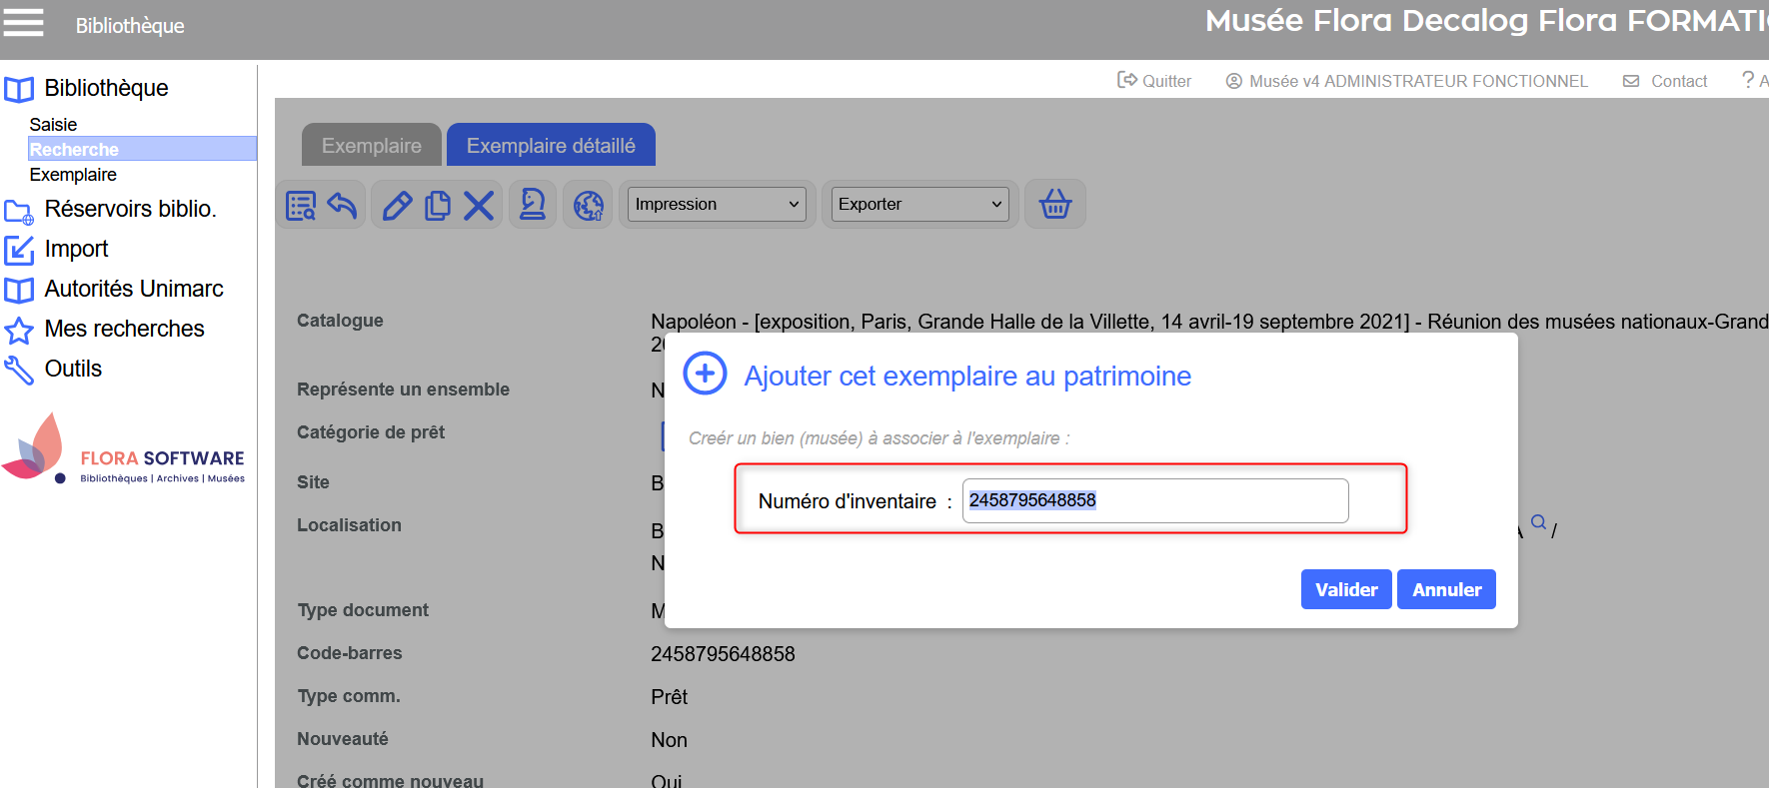
Task: Click the globe share icon
Action: click(588, 206)
